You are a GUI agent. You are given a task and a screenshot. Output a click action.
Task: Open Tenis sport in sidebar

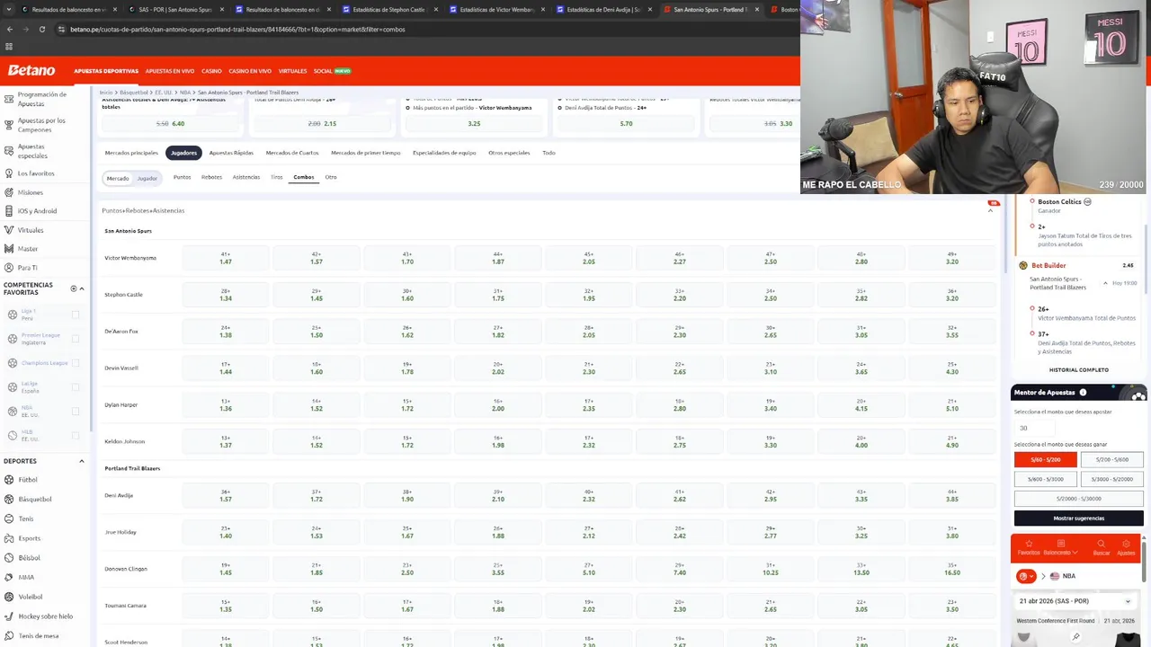pyautogui.click(x=26, y=518)
